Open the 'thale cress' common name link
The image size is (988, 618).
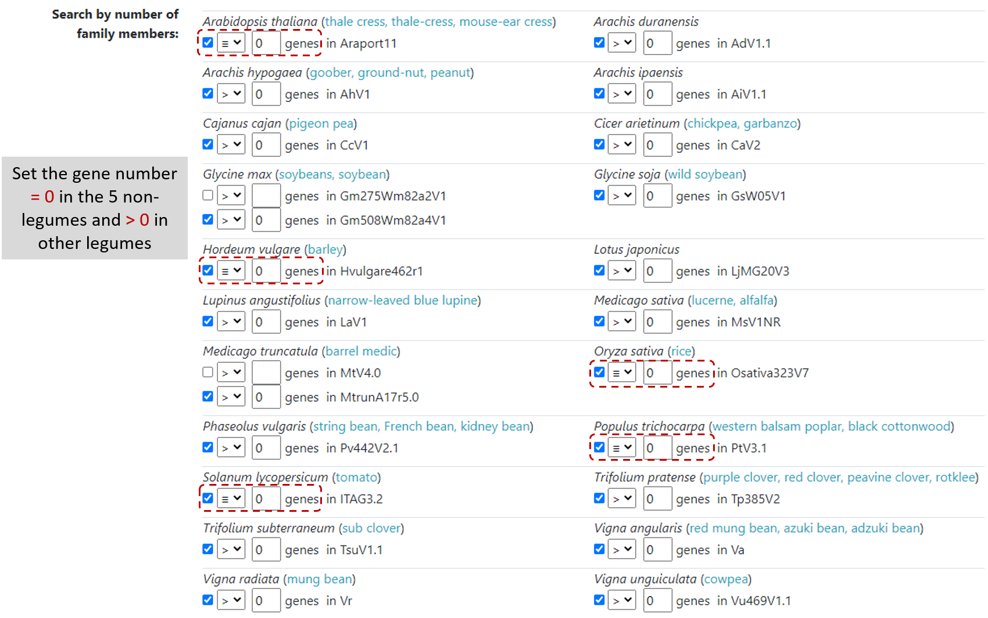pyautogui.click(x=355, y=21)
